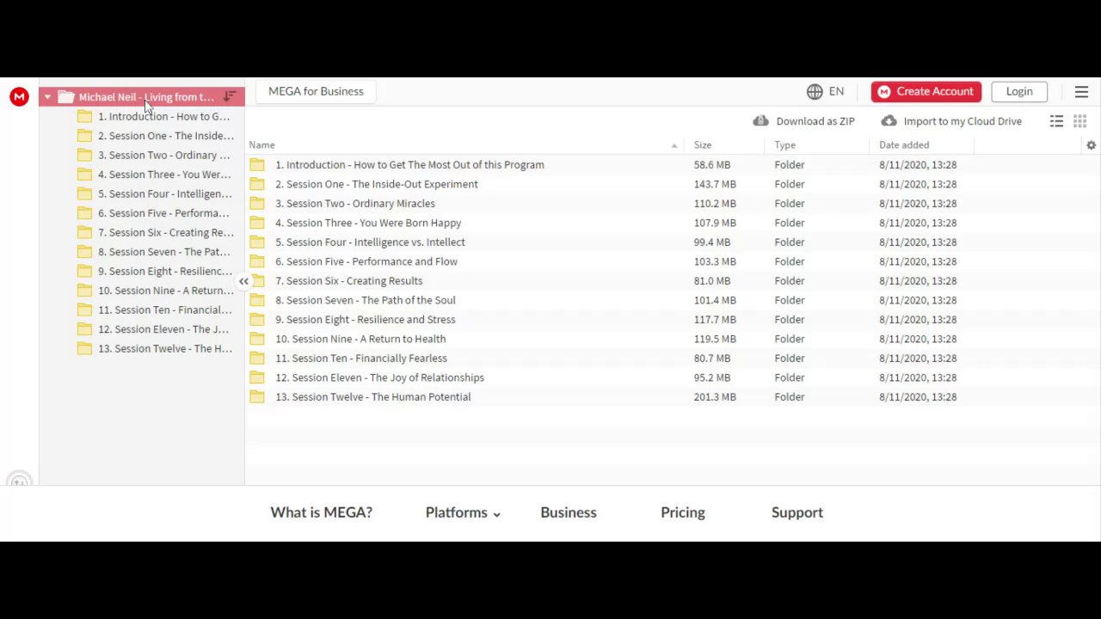Click the root folder icon in tree

click(66, 97)
